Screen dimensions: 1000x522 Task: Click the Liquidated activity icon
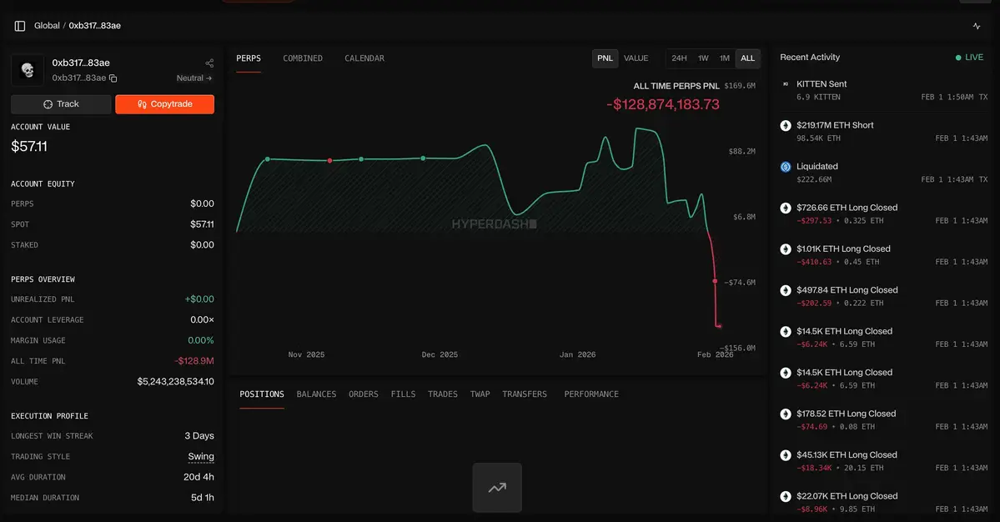click(785, 167)
